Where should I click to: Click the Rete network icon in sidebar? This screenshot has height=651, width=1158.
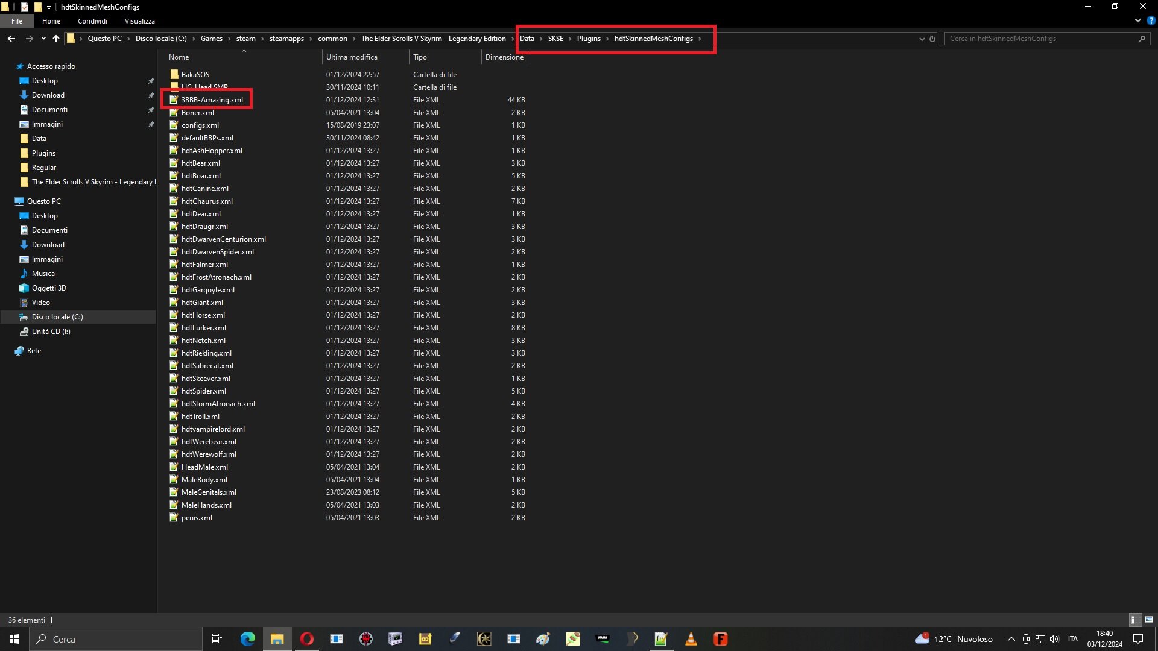19,351
